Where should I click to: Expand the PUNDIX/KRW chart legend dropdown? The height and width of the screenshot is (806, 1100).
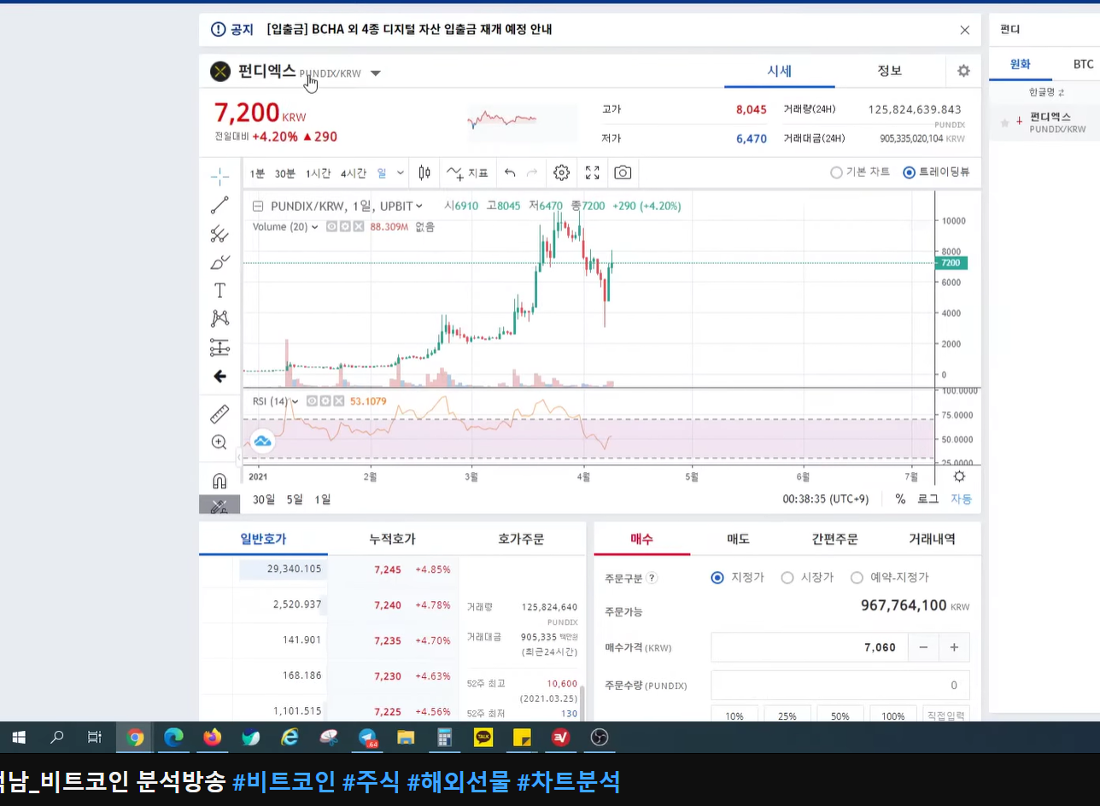coord(419,206)
